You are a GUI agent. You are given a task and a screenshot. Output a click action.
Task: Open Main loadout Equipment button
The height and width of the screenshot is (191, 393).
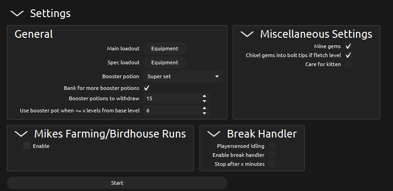(164, 49)
